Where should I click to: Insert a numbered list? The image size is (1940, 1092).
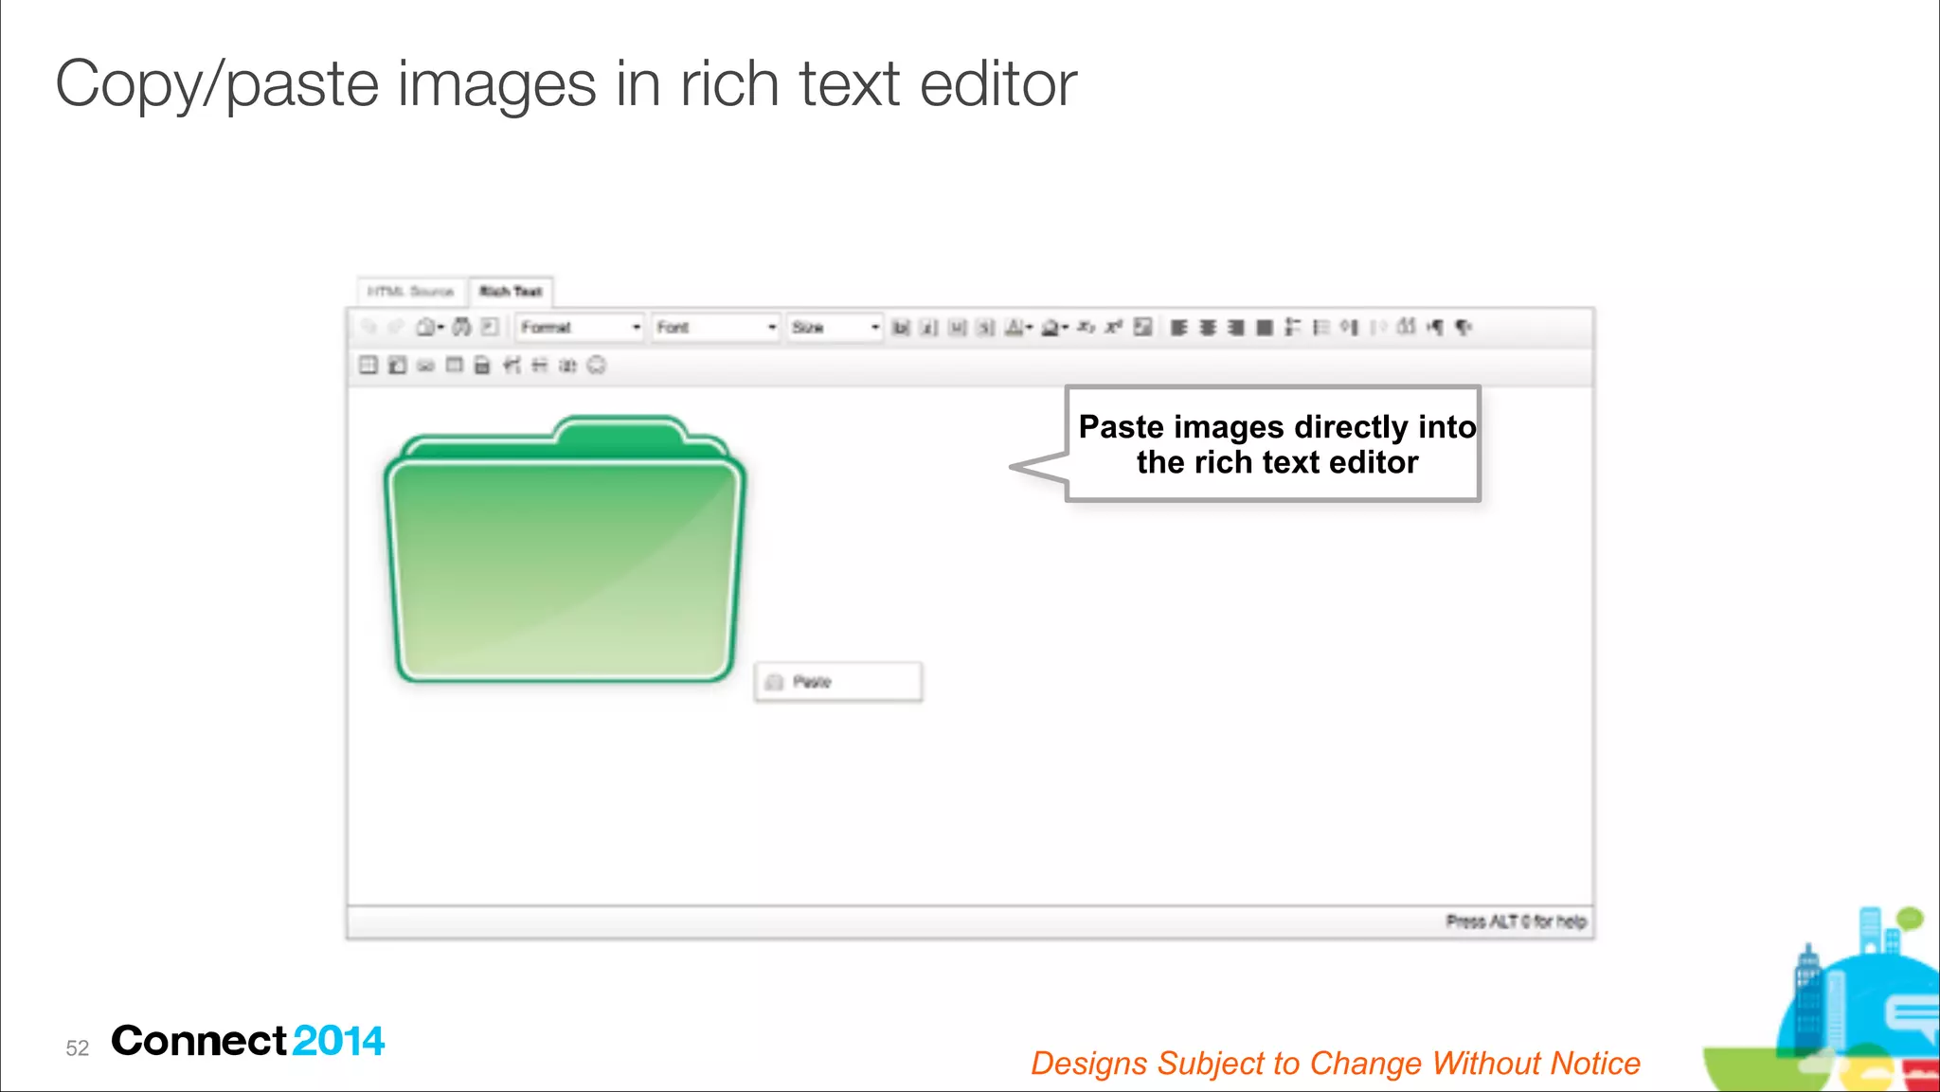click(x=1293, y=328)
